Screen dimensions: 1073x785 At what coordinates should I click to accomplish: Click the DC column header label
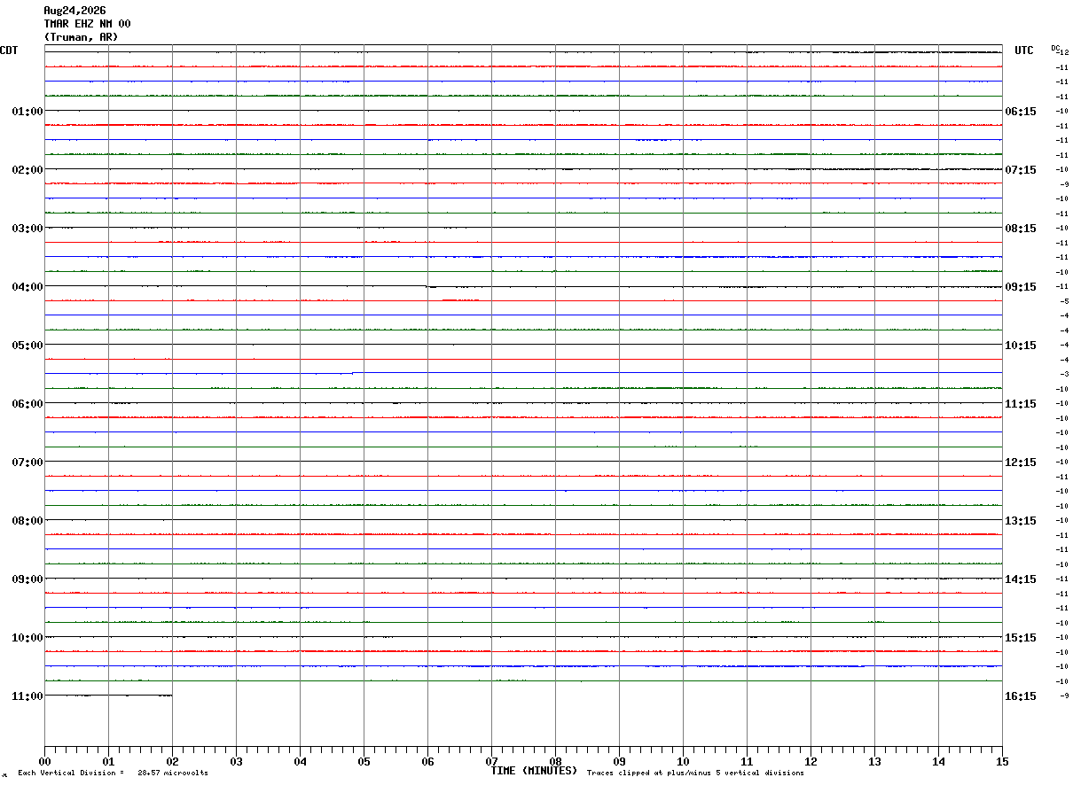1055,48
